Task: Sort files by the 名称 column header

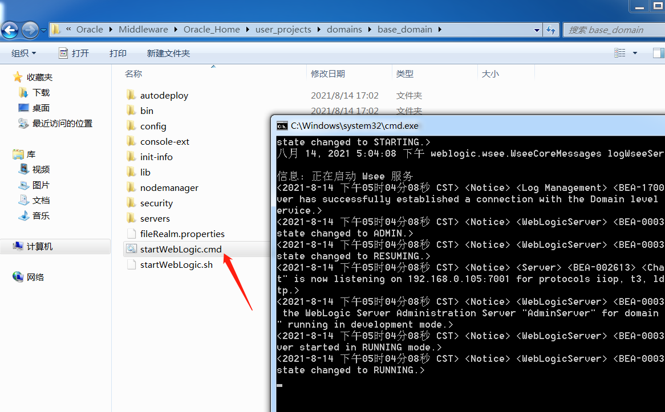Action: [133, 74]
